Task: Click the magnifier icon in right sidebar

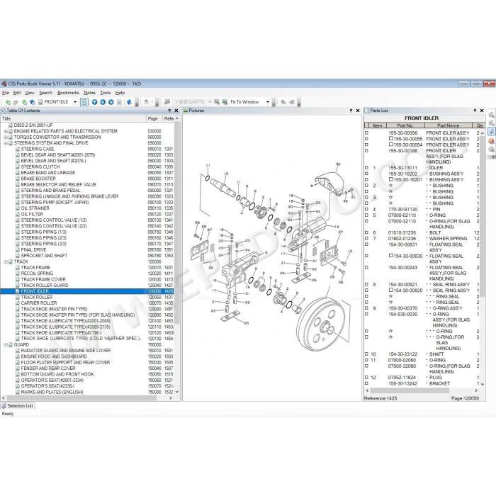Action: [491, 150]
